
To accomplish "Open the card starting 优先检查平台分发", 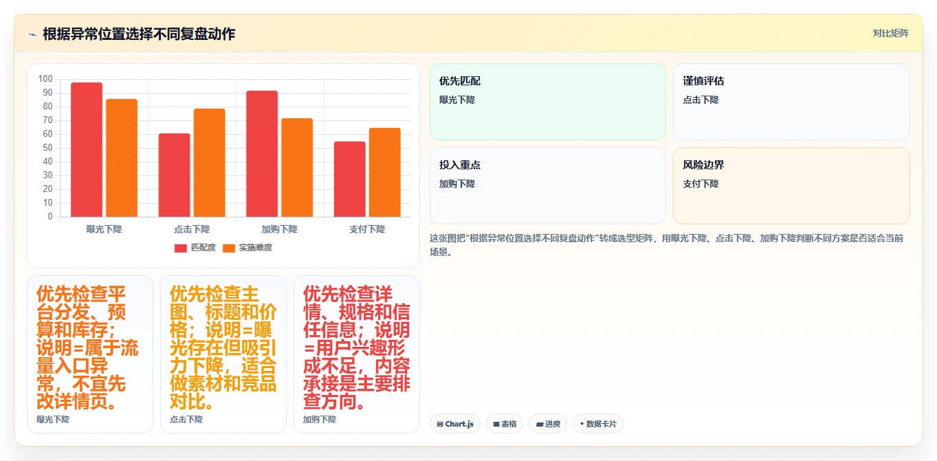I will [x=90, y=354].
